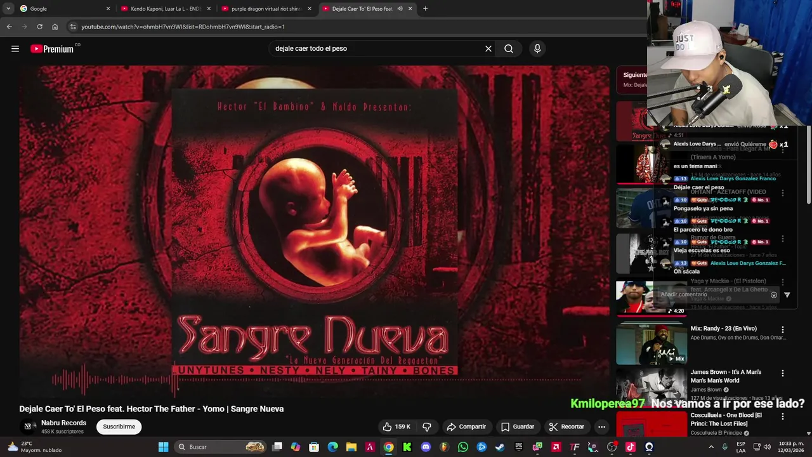Close the purple dragon tab
The height and width of the screenshot is (457, 812).
click(310, 9)
